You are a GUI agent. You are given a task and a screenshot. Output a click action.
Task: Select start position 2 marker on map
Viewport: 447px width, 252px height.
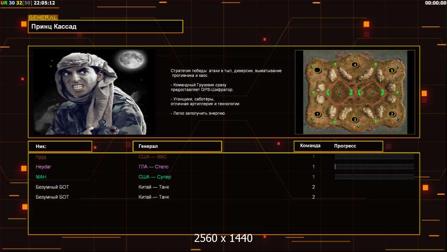point(392,114)
